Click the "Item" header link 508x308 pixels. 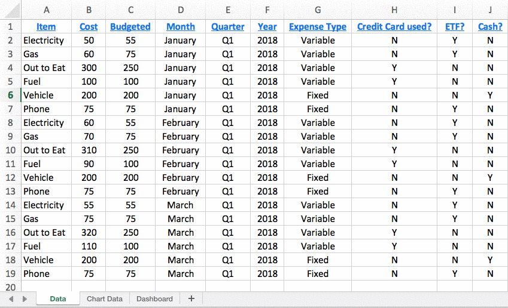46,26
